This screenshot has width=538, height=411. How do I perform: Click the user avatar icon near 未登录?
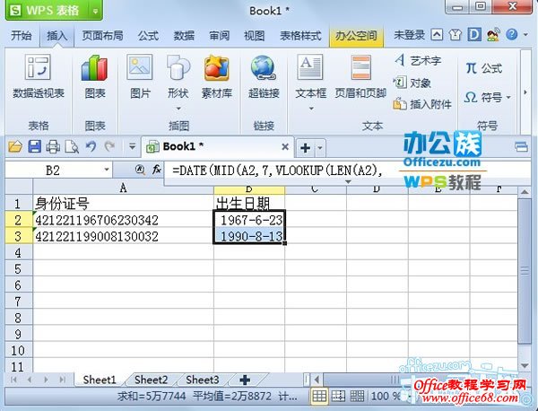click(493, 35)
